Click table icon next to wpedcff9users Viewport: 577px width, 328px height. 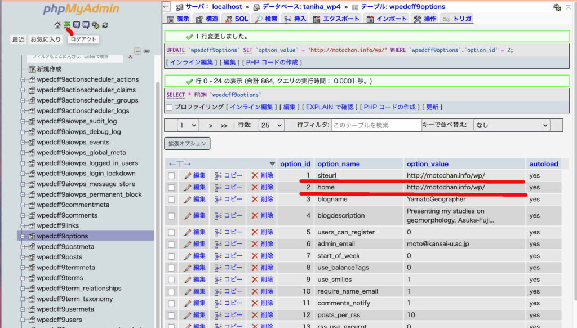pos(32,320)
